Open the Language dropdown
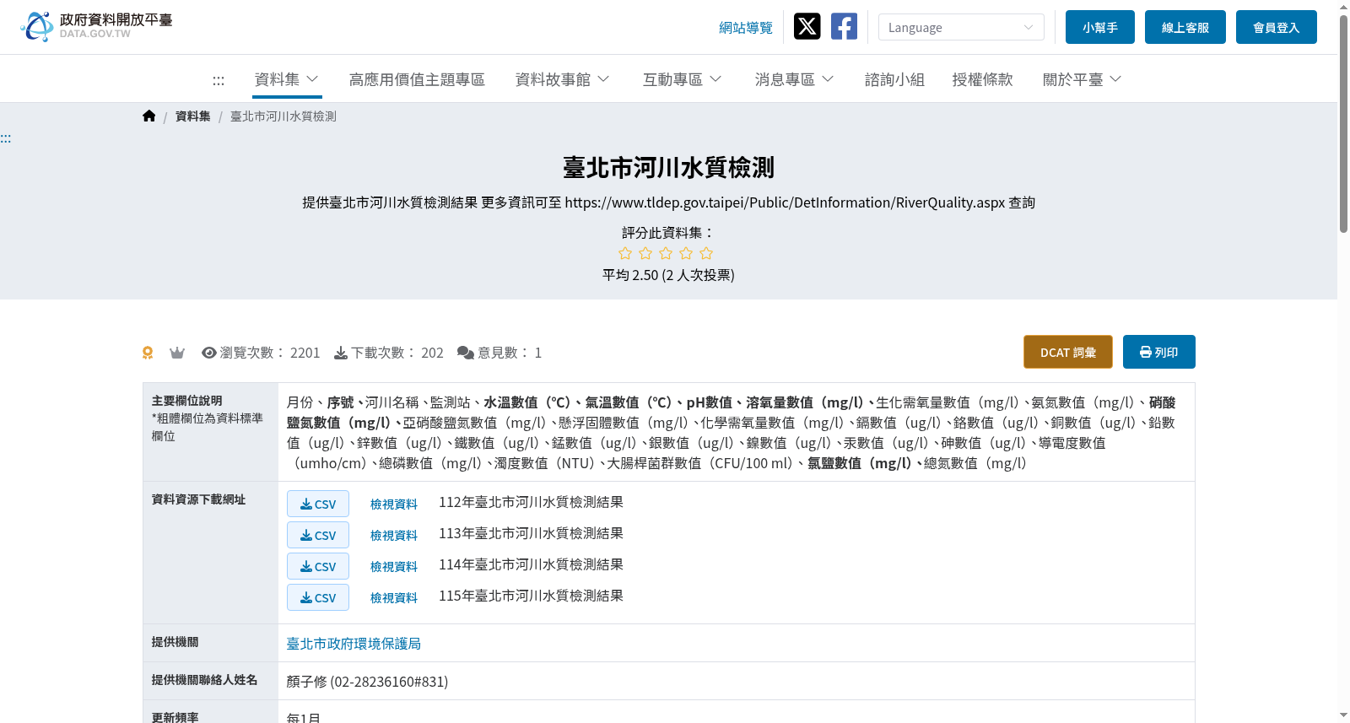This screenshot has width=1350, height=723. click(961, 27)
